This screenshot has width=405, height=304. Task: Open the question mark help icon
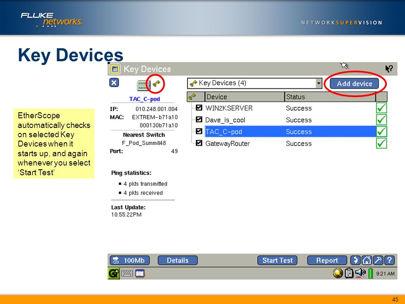[x=389, y=260]
